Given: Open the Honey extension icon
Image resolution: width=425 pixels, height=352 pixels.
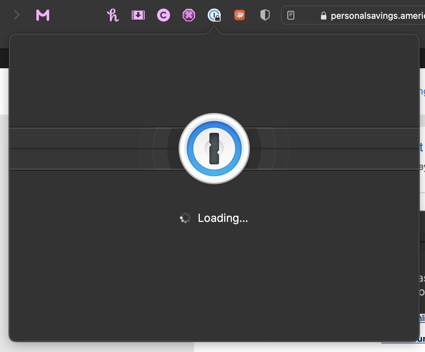Looking at the screenshot, I should click(x=113, y=15).
